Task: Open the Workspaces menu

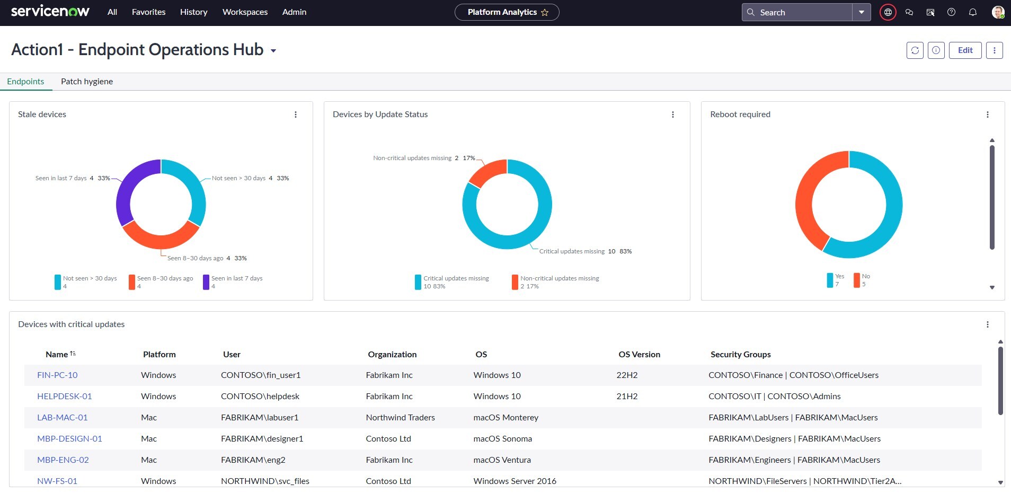Action: pyautogui.click(x=245, y=12)
